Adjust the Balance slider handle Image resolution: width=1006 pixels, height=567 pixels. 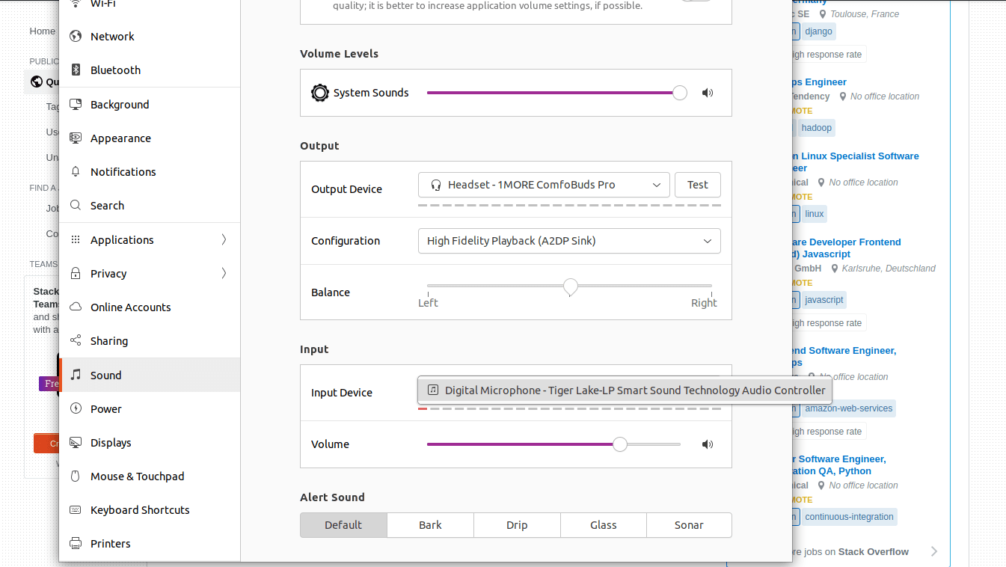click(x=570, y=286)
